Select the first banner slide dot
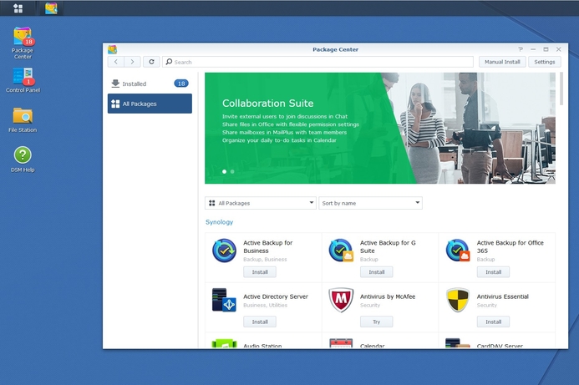This screenshot has height=385, width=579. (224, 172)
